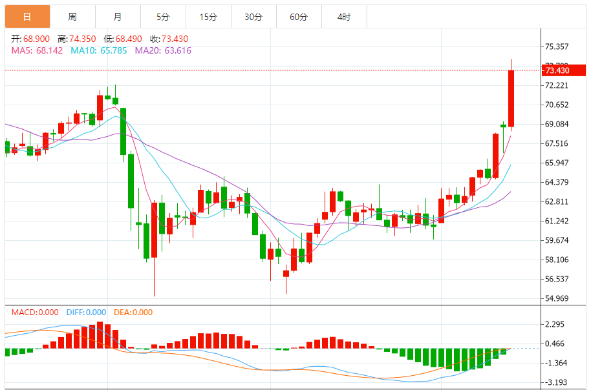Click the 64.379 price axis label
591x390 pixels.
tap(557, 182)
